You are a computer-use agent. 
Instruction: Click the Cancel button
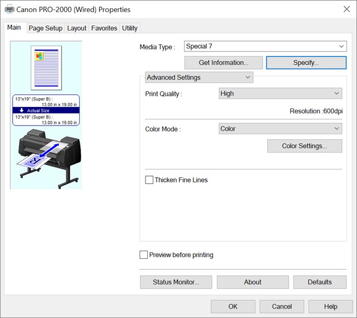(x=282, y=306)
